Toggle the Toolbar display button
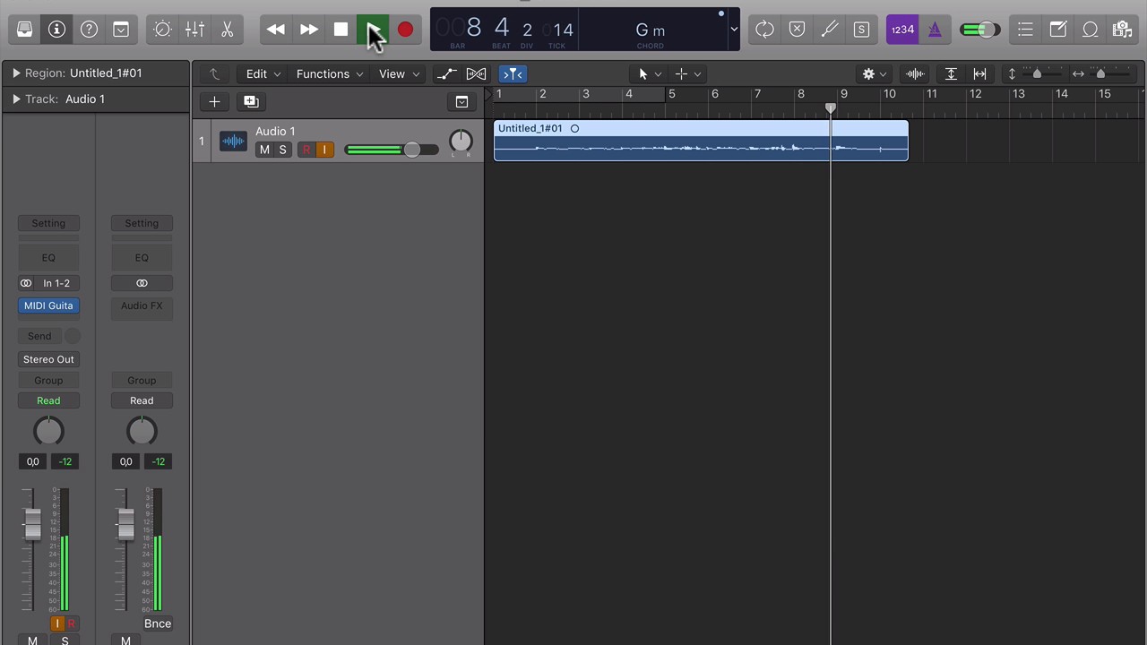Screen dimensions: 1147x645 (x=121, y=30)
